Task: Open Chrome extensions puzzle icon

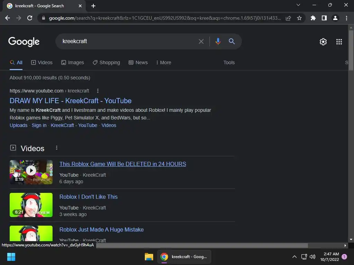Action: point(313,18)
